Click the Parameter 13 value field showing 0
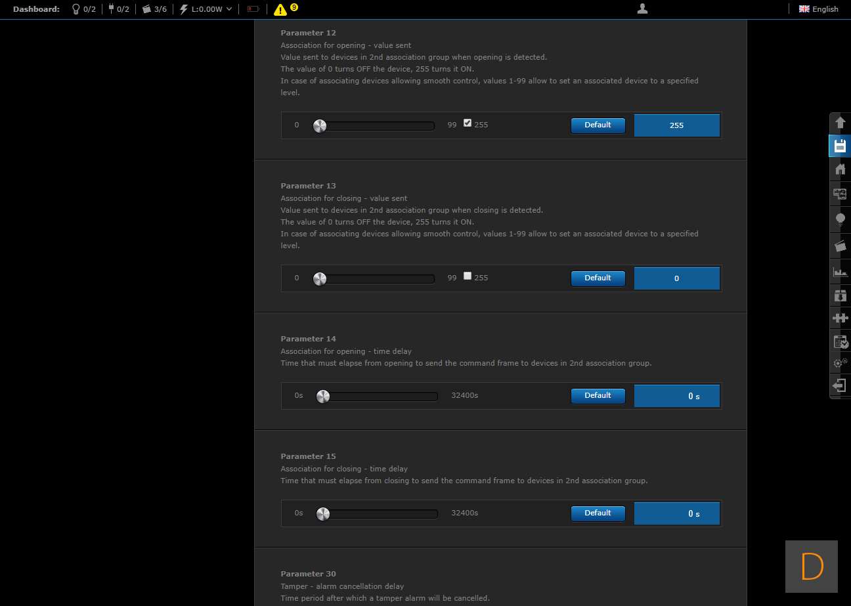 pos(676,278)
